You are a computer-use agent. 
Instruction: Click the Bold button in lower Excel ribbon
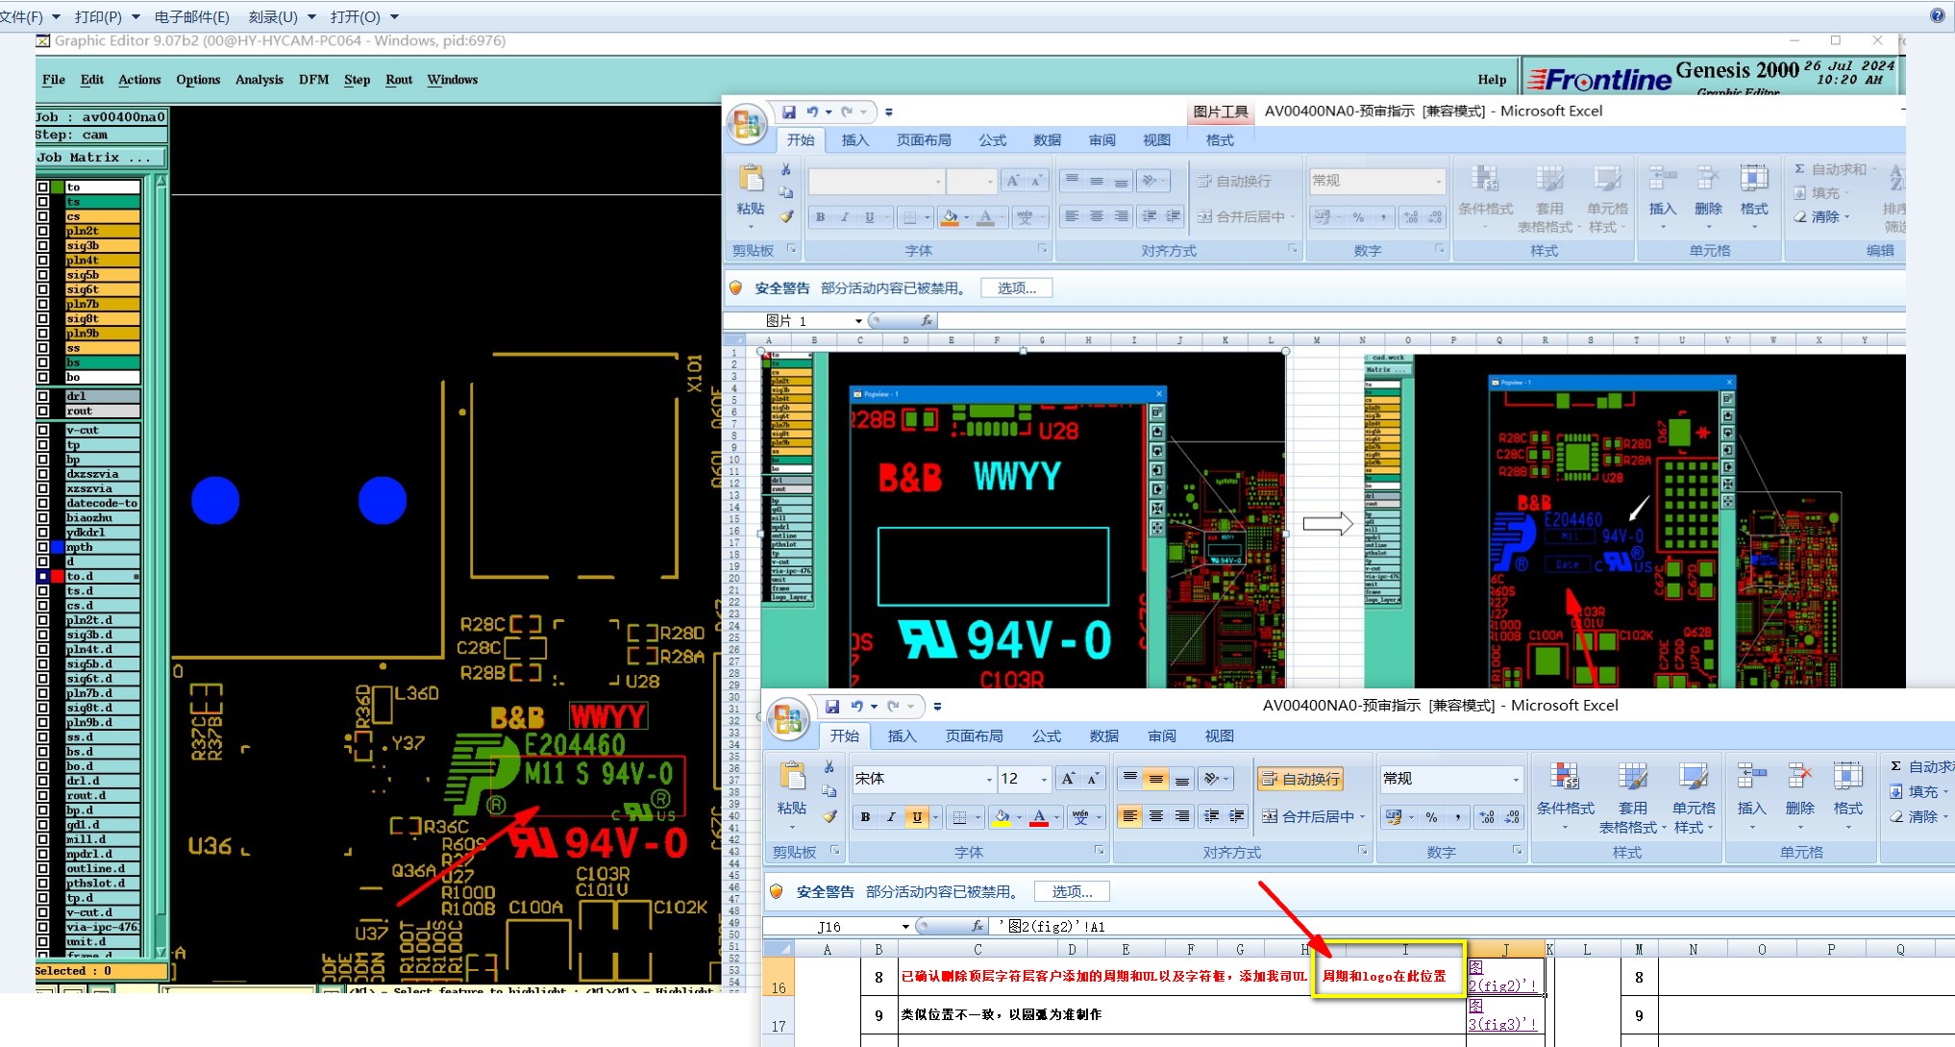tap(865, 817)
